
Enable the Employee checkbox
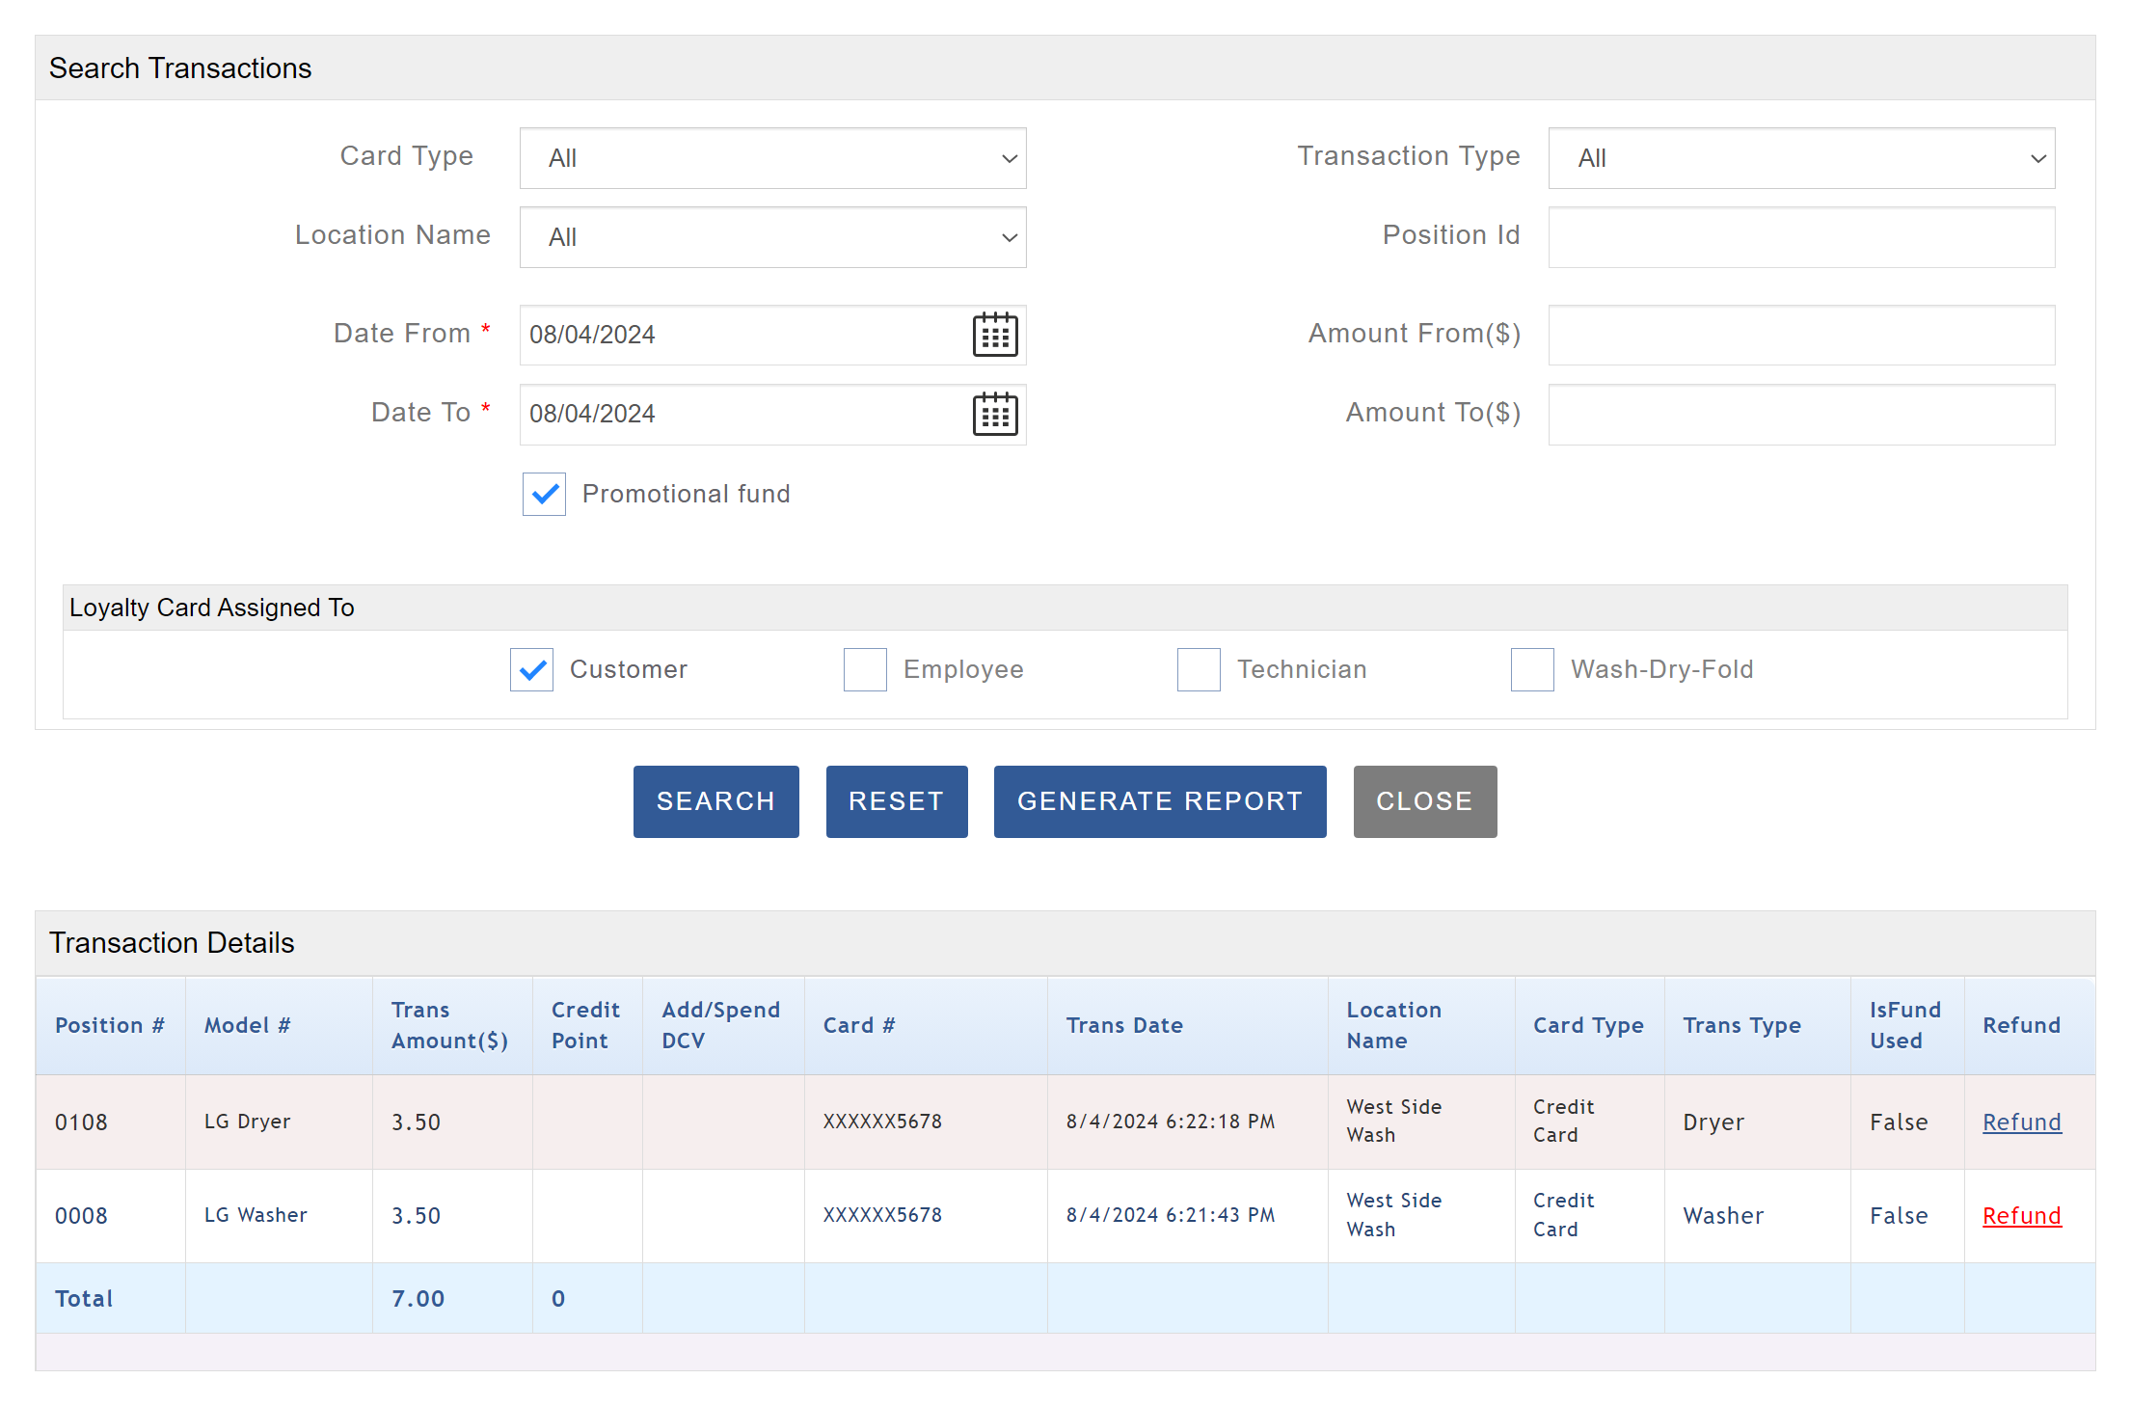click(x=865, y=669)
